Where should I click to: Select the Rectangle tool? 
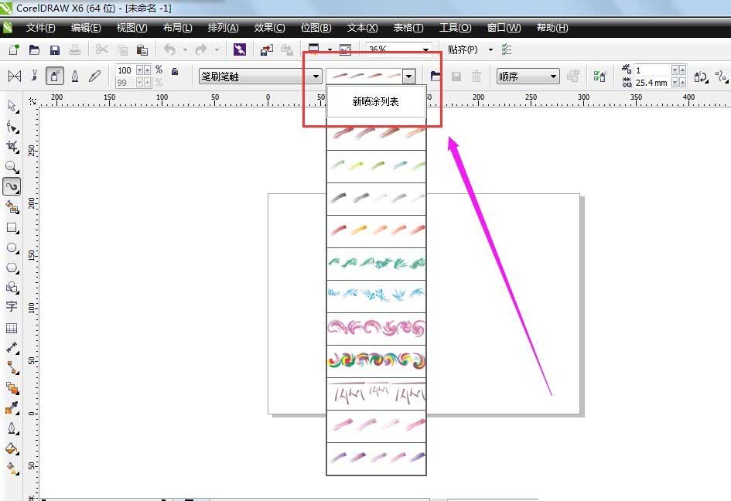point(12,227)
